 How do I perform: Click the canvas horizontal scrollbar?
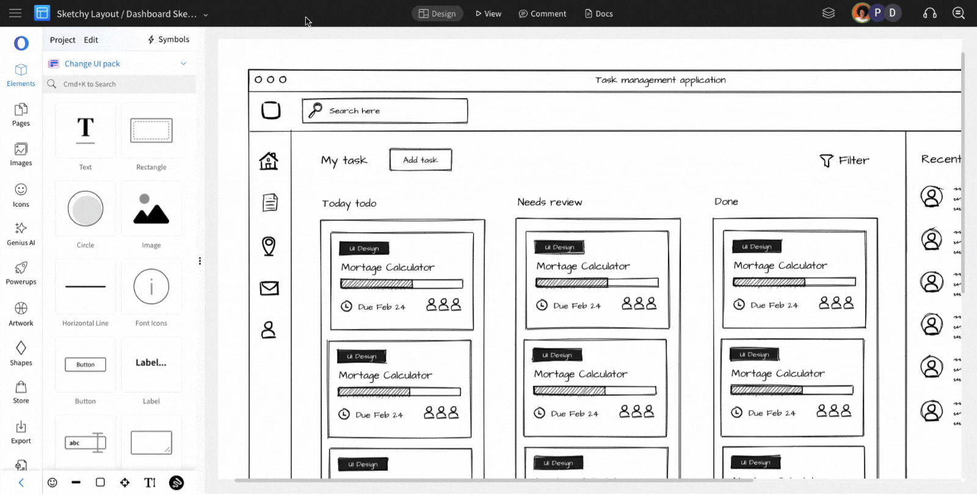click(495, 480)
